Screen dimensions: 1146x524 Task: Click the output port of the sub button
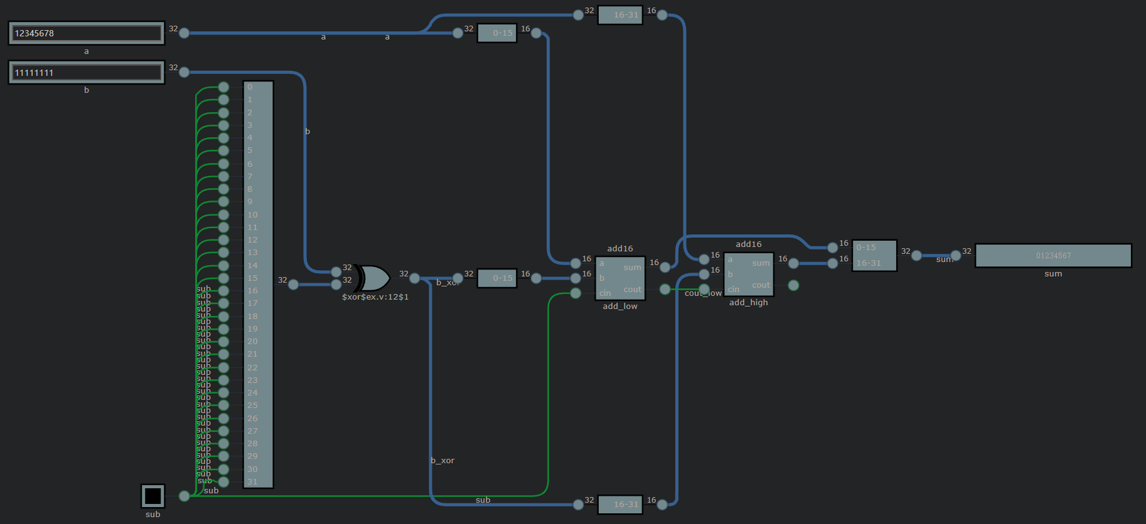coord(184,496)
